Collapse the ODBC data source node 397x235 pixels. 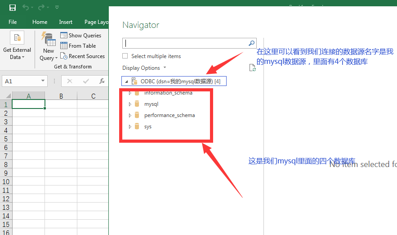coord(127,81)
